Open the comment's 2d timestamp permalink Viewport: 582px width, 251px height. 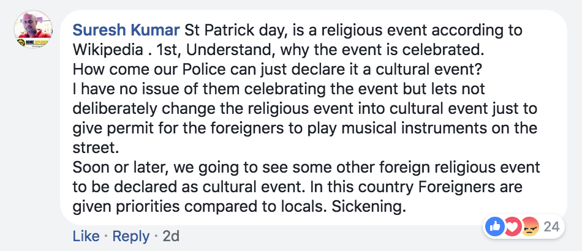[171, 236]
